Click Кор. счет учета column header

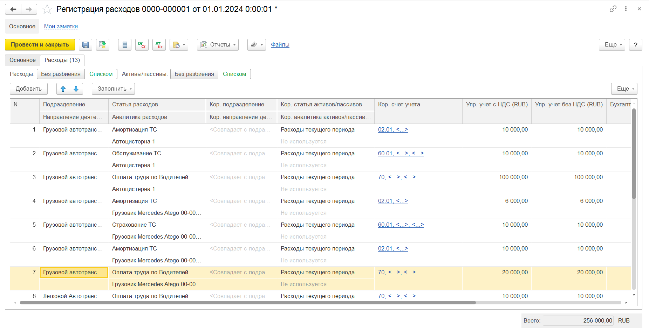[418, 111]
